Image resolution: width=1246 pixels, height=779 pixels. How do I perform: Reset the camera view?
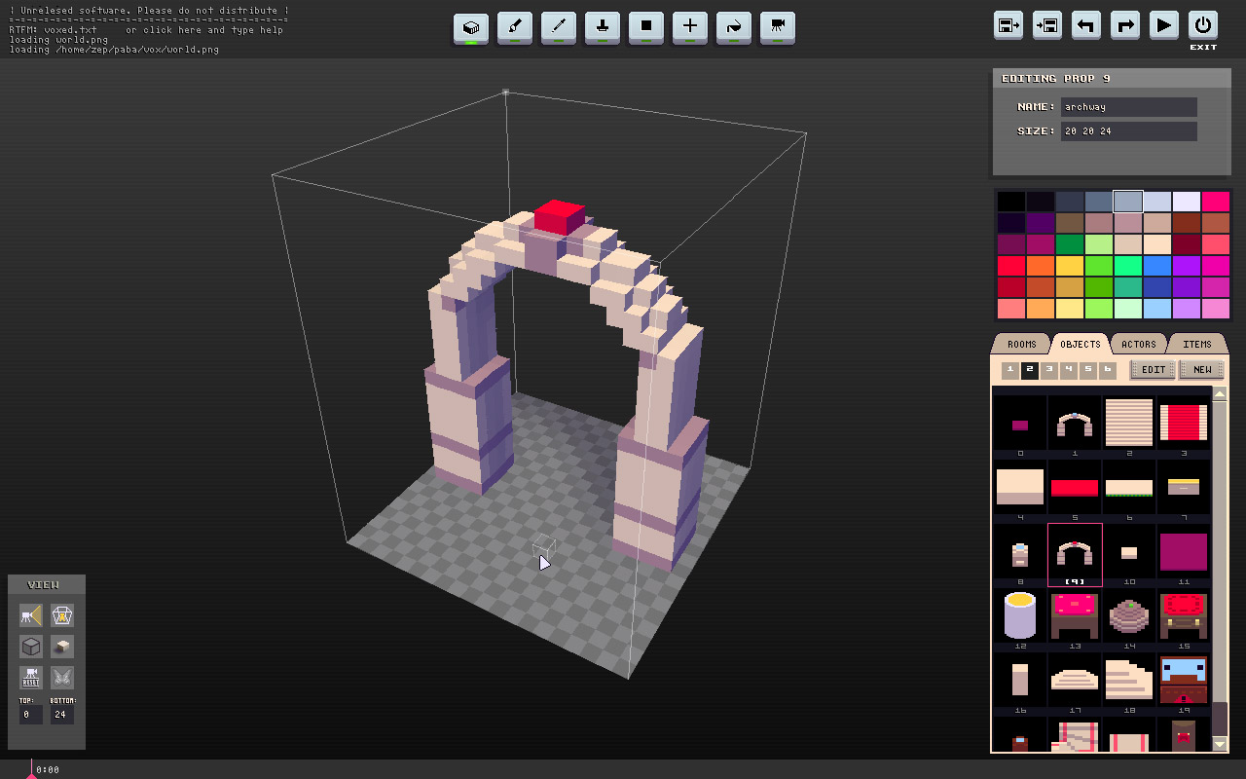click(31, 678)
